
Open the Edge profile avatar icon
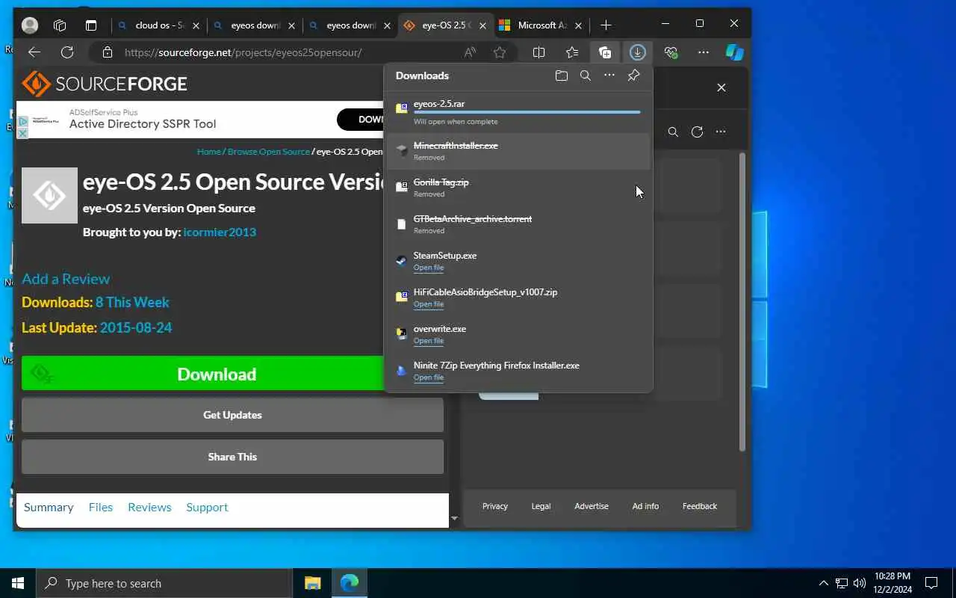[x=30, y=25]
